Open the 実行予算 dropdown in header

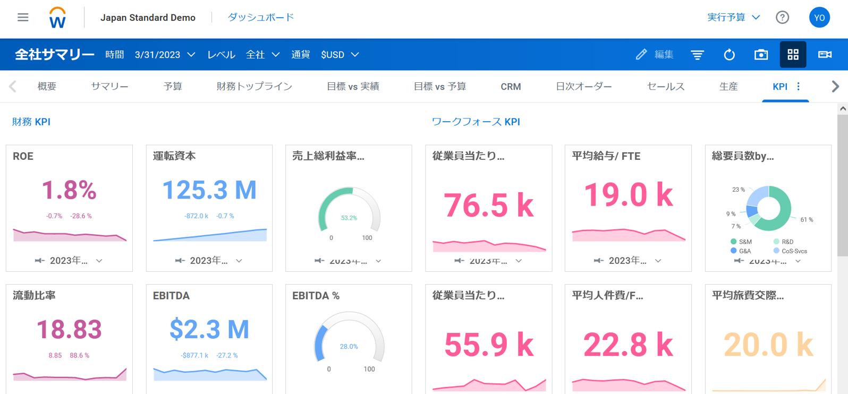tap(733, 18)
